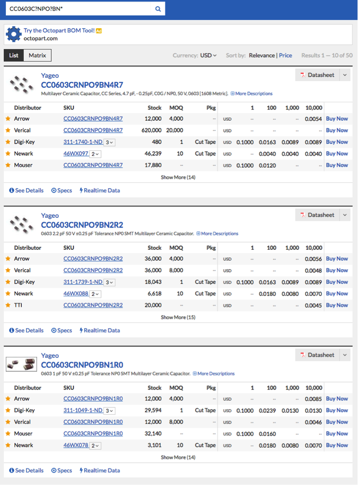Open See Details for CC0603CRNPO9BN4R7
The width and height of the screenshot is (358, 485).
[x=26, y=191]
